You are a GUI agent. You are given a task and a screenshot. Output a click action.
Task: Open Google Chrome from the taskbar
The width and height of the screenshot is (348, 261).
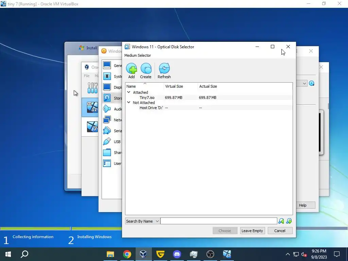point(127,254)
